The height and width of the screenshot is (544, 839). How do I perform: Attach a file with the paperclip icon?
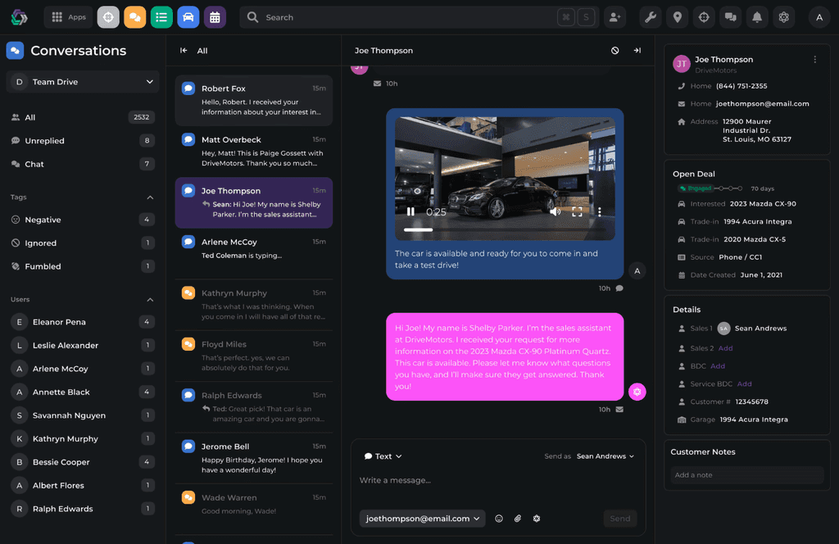pyautogui.click(x=517, y=518)
